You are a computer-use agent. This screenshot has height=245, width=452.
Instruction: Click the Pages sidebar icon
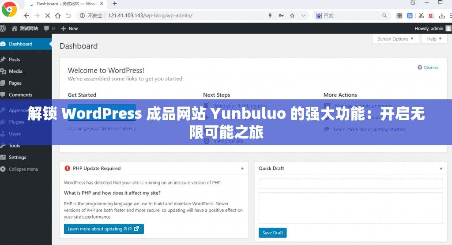click(3, 83)
